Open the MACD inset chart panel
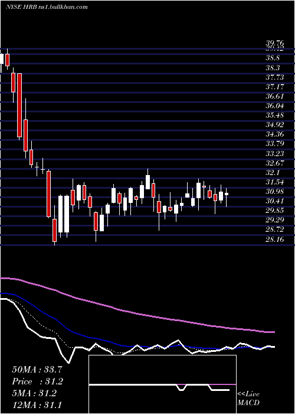 pos(162,384)
